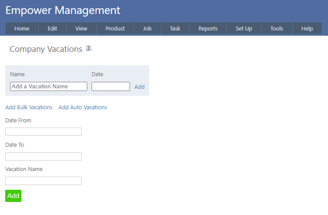Viewport: 328px width, 215px height.
Task: Open the Edit menu
Action: (x=52, y=28)
